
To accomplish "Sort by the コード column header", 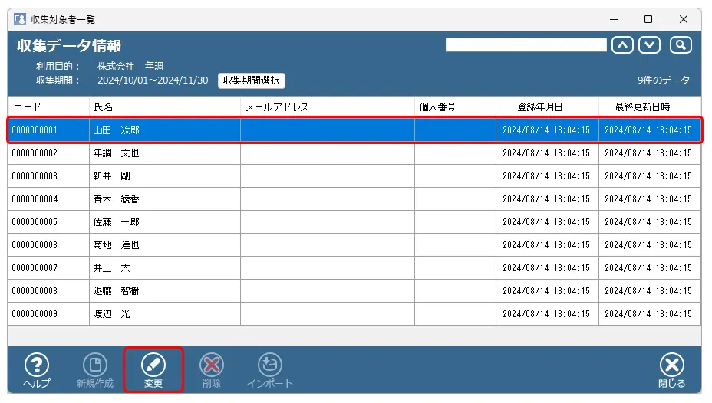I will 48,107.
